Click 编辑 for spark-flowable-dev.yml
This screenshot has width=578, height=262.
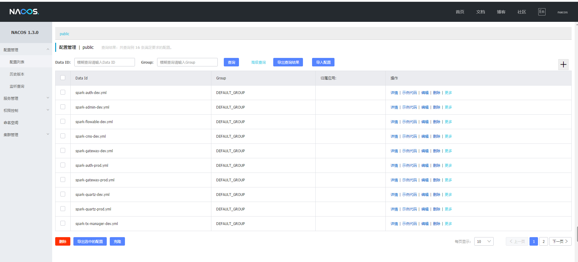coord(425,122)
